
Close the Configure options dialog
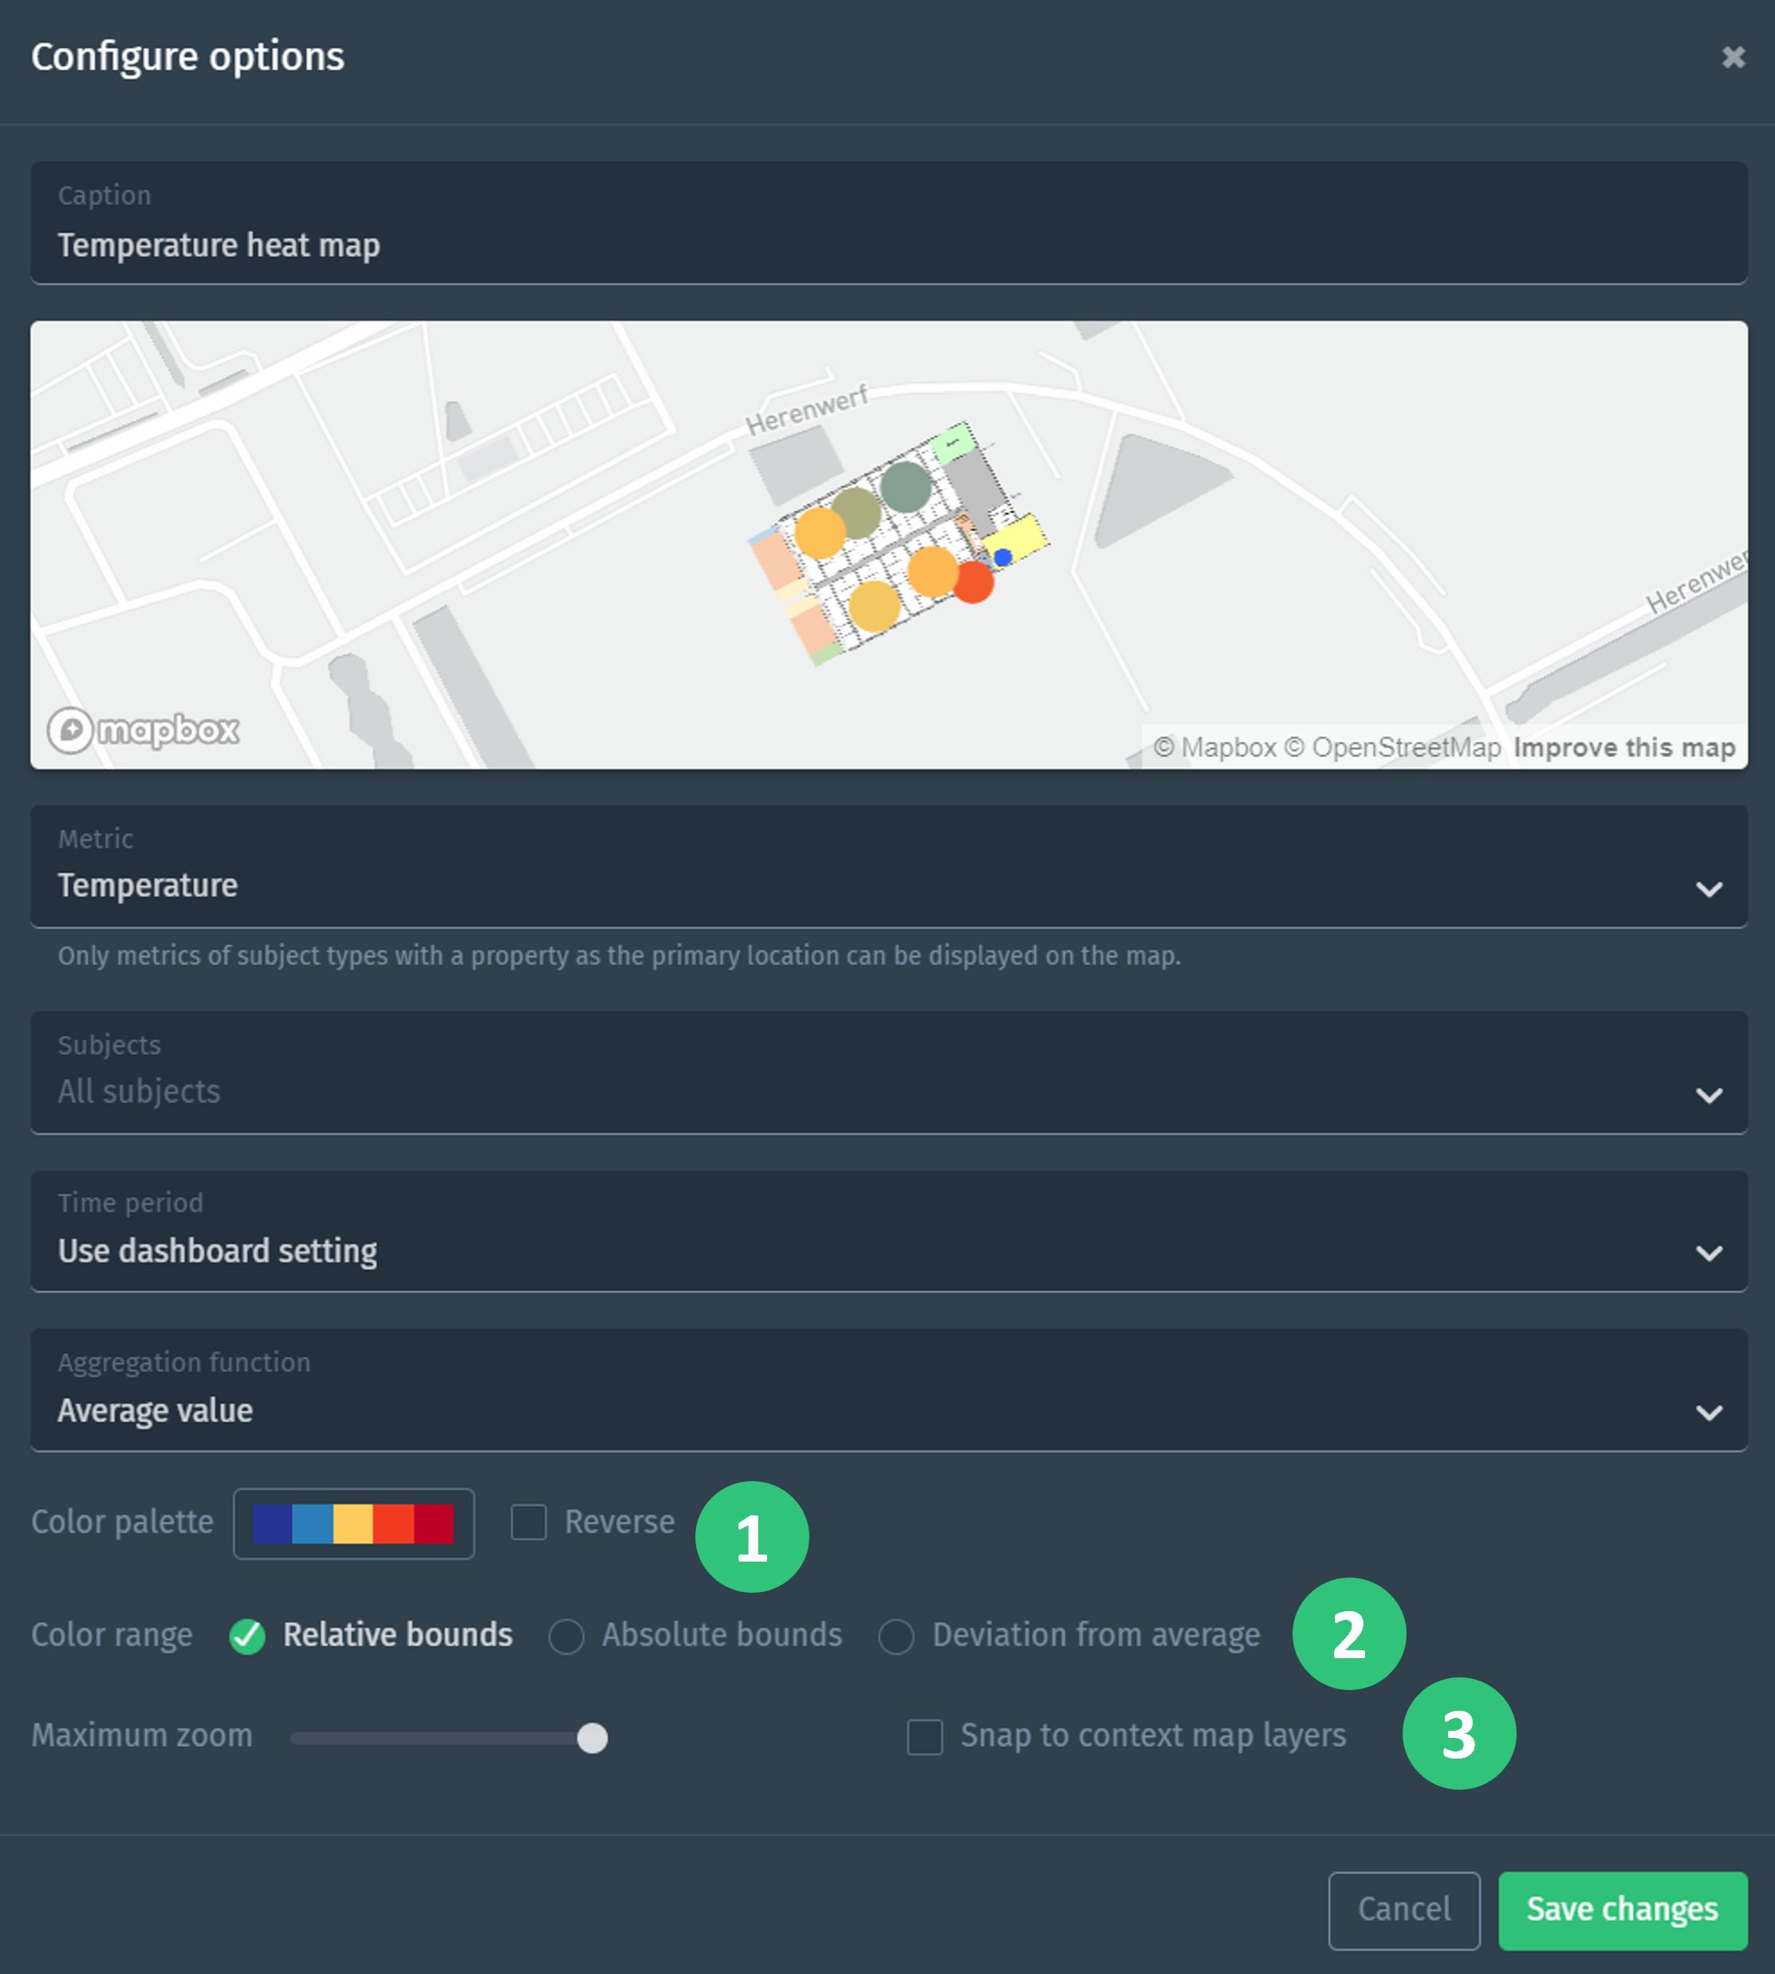(1733, 57)
